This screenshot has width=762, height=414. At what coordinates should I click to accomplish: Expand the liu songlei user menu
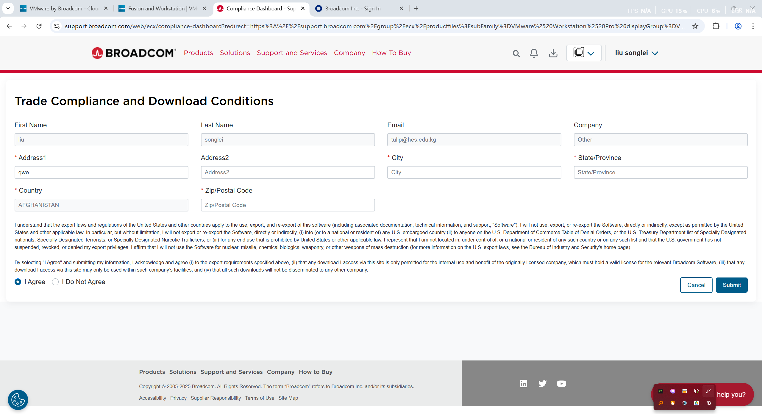[636, 53]
